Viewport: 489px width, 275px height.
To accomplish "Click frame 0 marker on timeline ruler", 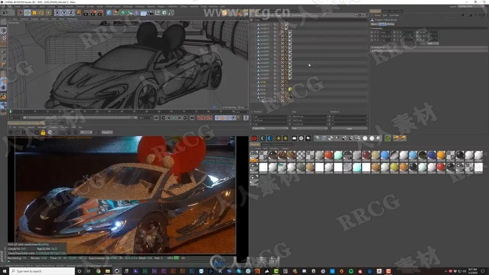I will pos(11,112).
